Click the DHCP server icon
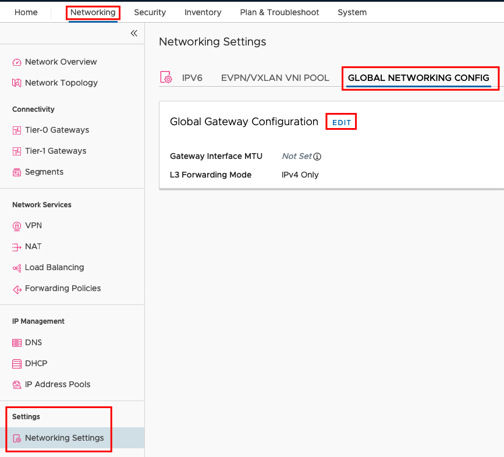 17,364
